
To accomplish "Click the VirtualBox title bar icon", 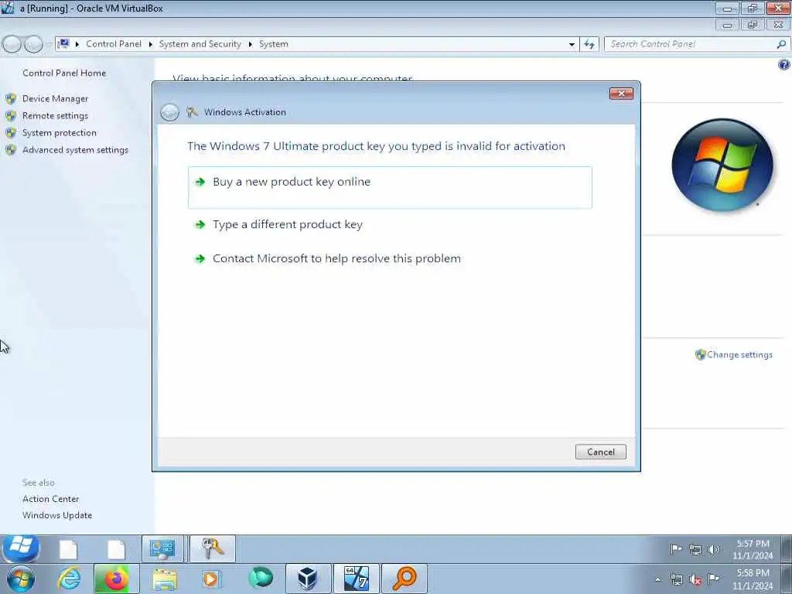I will [x=7, y=8].
